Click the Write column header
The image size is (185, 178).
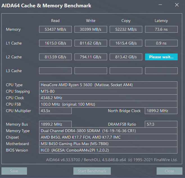[91, 21]
